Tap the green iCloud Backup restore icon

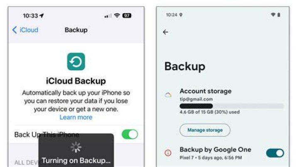[76, 62]
